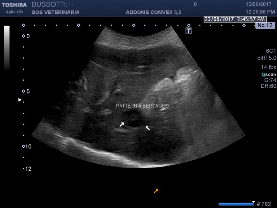
Task: Select the 0 cm depth marker
Action: click(x=26, y=36)
